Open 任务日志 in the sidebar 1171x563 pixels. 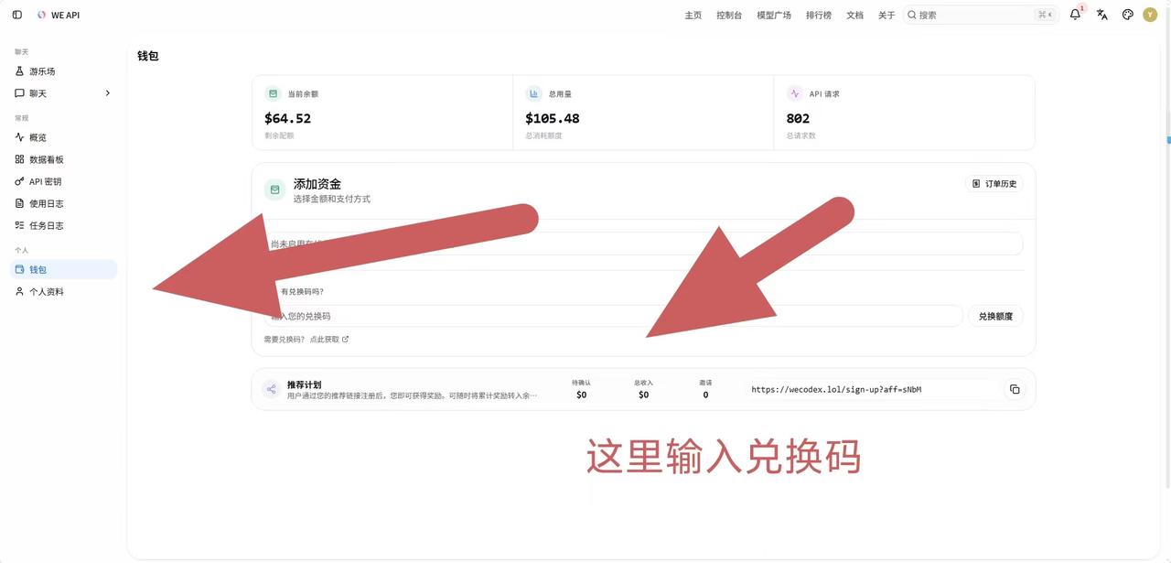[63, 225]
